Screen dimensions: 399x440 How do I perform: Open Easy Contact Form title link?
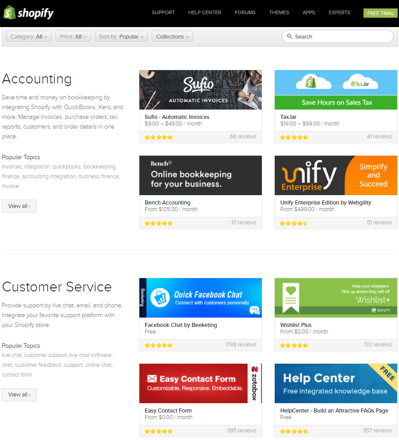pos(168,411)
